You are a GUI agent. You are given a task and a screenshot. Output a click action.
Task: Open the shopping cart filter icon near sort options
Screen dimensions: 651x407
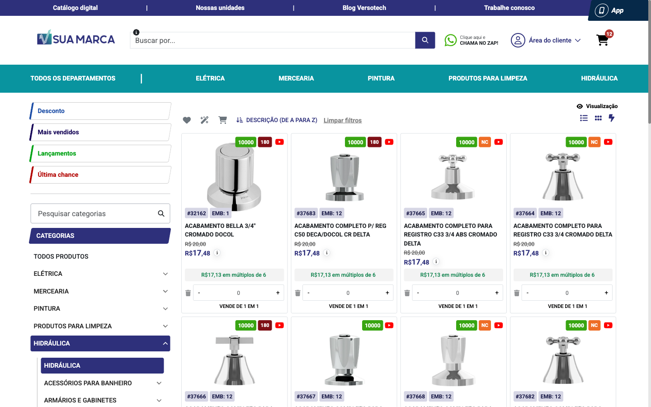coord(222,120)
